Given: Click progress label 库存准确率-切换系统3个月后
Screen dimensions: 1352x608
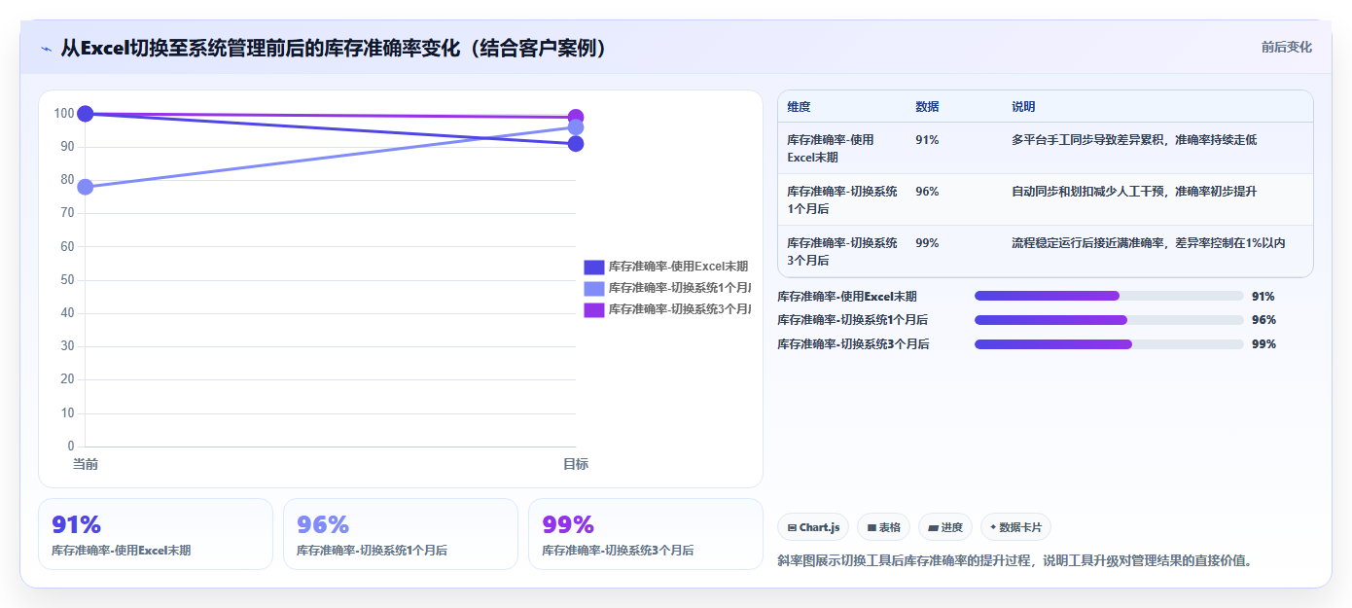Looking at the screenshot, I should click(853, 344).
